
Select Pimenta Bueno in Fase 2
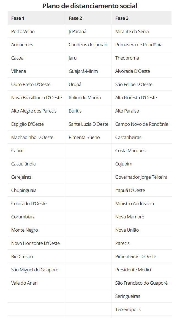[x=84, y=137]
